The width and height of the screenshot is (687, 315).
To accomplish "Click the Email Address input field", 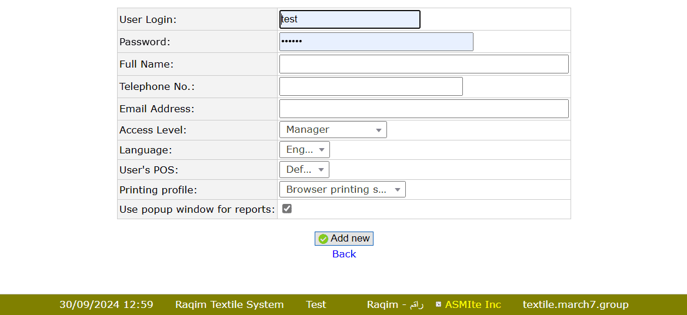I will coord(423,109).
